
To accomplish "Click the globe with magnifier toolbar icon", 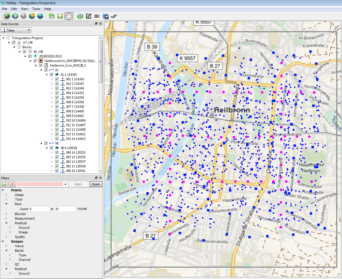I will coord(15,16).
